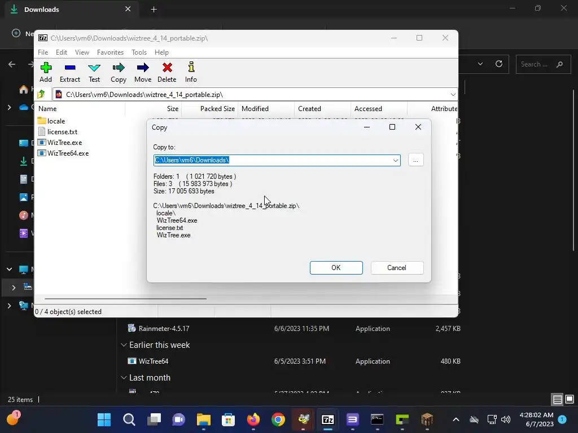Open the chat app taskbar icon

(179, 419)
